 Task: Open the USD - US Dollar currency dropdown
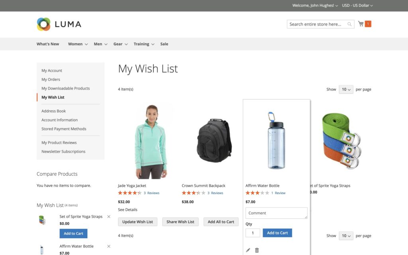pos(357,6)
